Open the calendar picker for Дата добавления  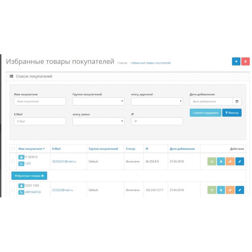237,101
